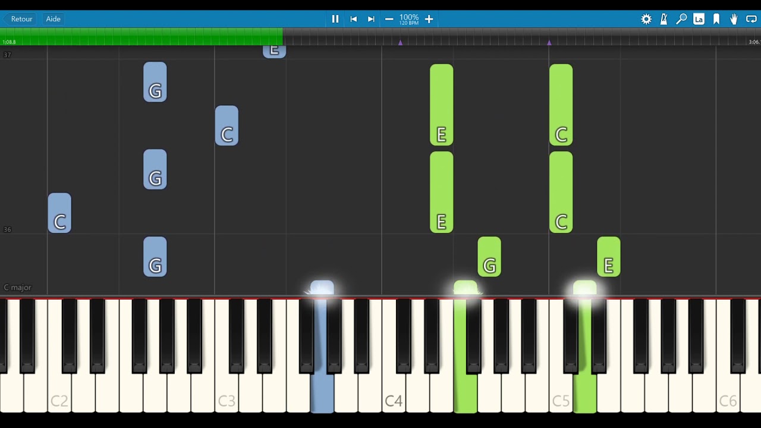Click the lit green key next to C5
Screen dimensions: 761x428
pyautogui.click(x=585, y=392)
